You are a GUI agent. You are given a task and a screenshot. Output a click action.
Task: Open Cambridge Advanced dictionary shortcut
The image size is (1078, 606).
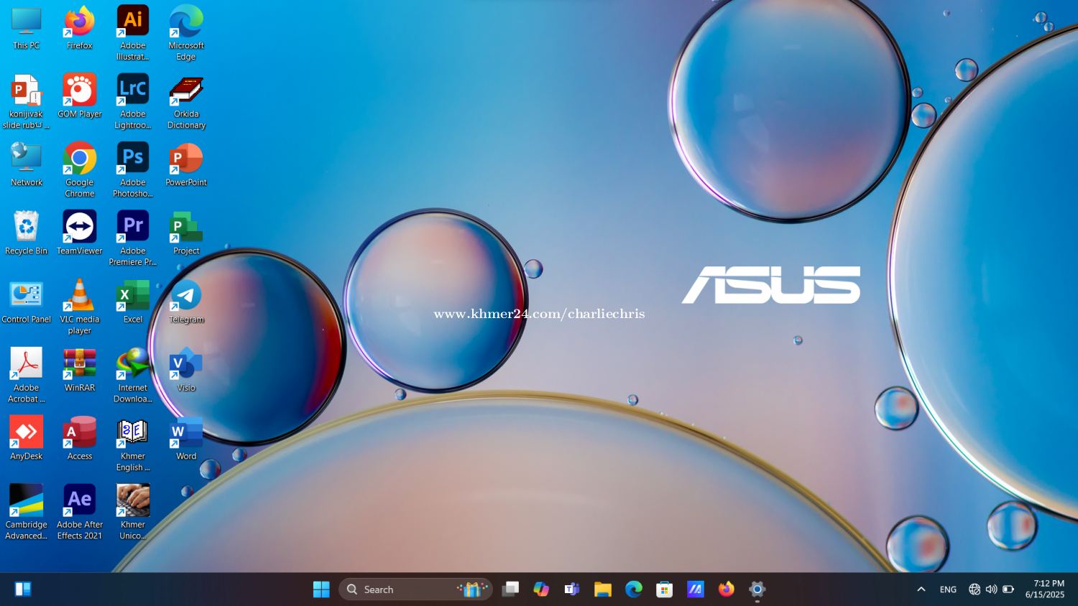point(27,512)
